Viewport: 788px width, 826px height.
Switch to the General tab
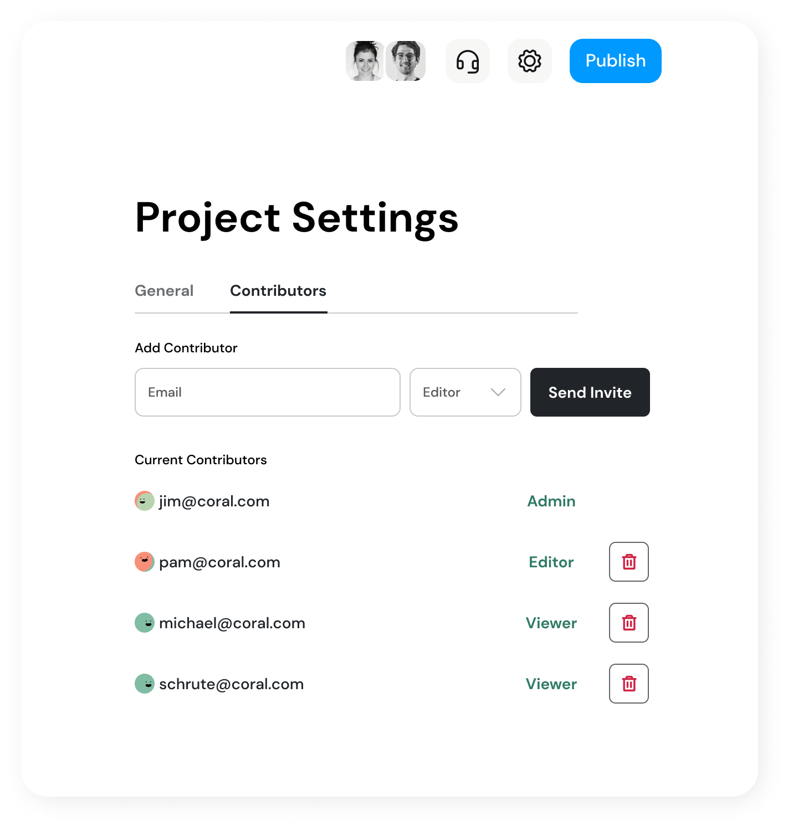[x=164, y=291]
